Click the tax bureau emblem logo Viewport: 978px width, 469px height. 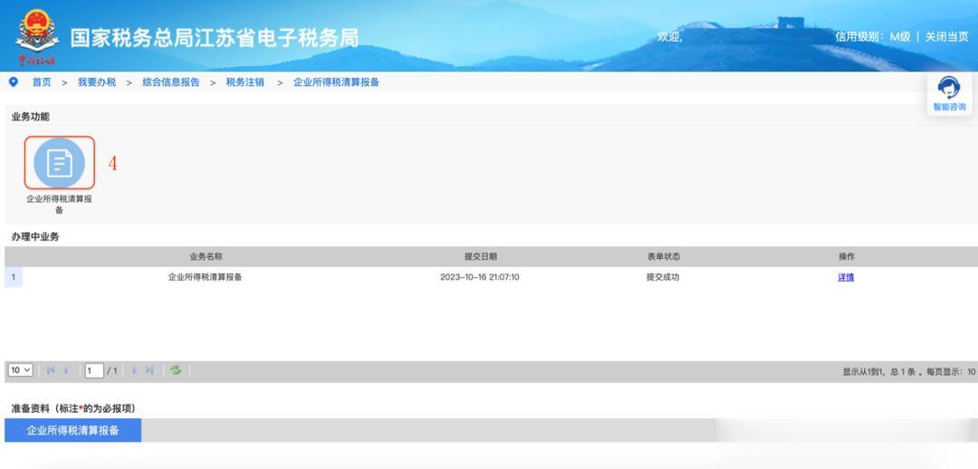click(x=37, y=35)
